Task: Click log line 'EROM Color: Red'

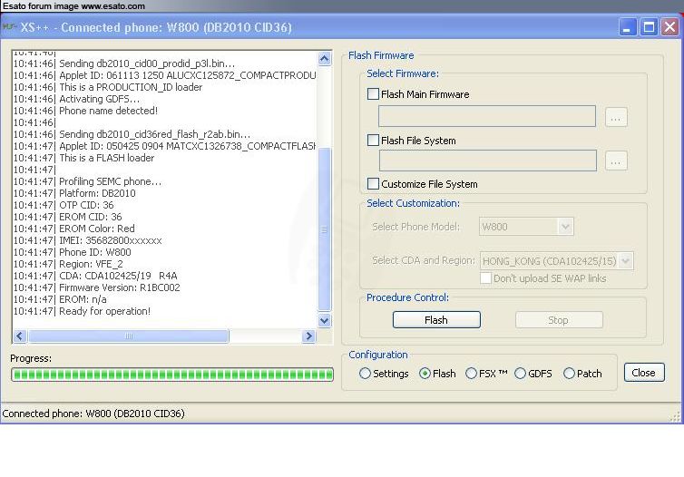Action: [x=97, y=229]
